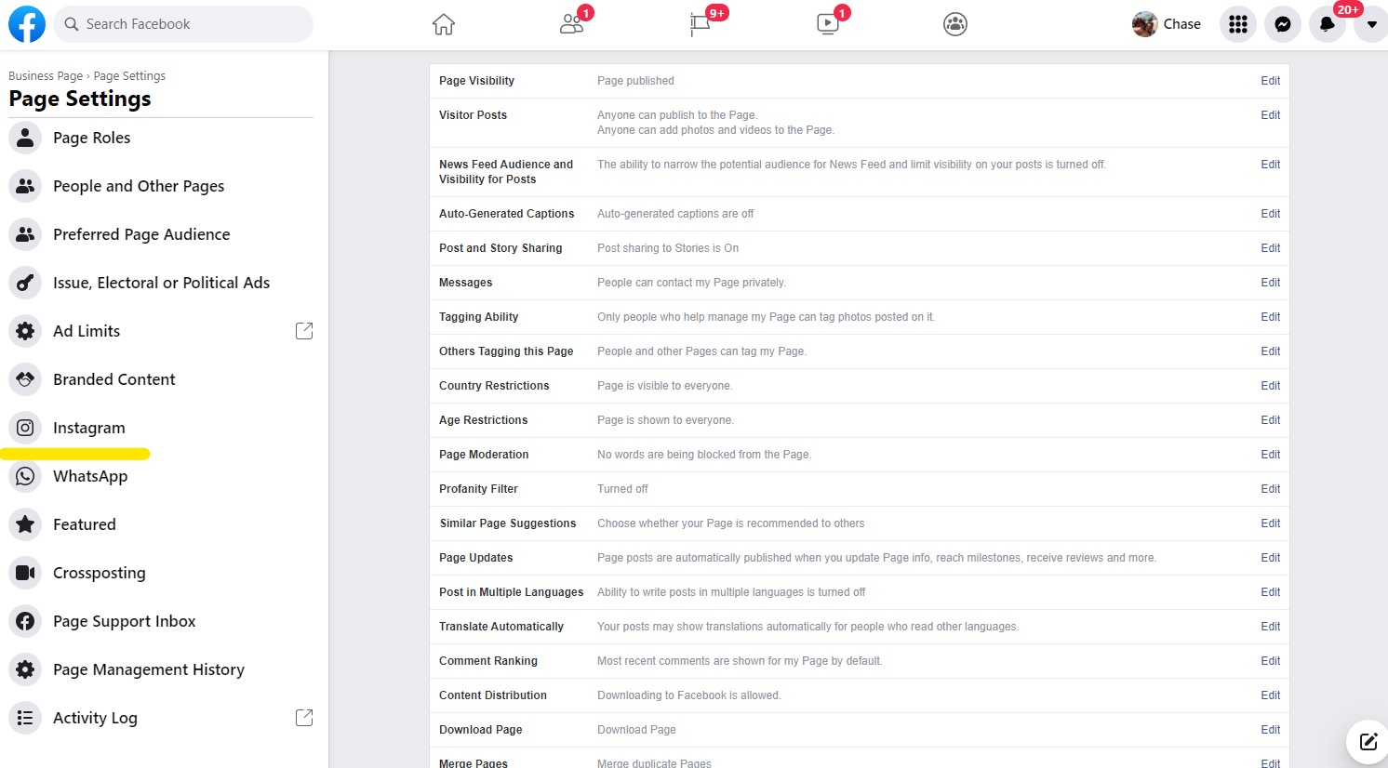The height and width of the screenshot is (768, 1388).
Task: Edit News Feed Audience and Visibility setting
Action: [x=1271, y=165]
